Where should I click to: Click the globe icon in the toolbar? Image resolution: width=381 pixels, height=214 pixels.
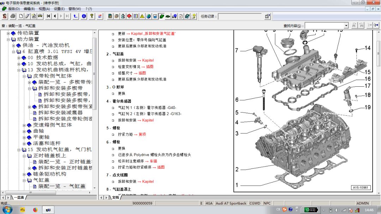[149, 16]
